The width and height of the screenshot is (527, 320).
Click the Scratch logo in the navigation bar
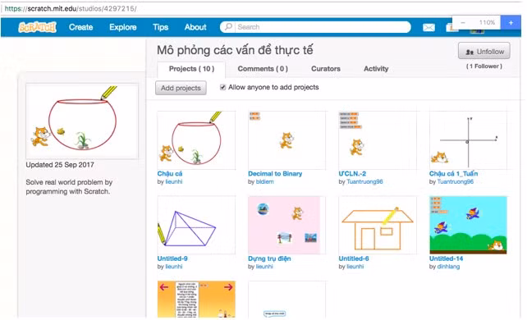37,27
